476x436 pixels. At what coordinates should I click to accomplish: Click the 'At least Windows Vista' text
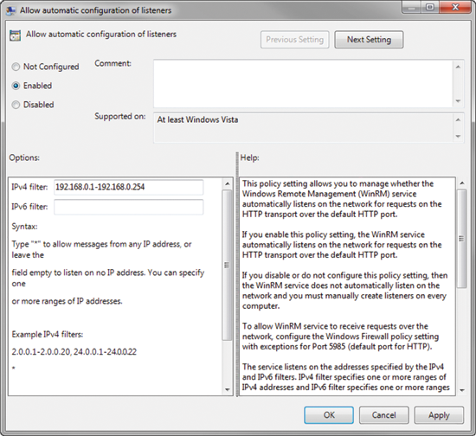point(197,120)
